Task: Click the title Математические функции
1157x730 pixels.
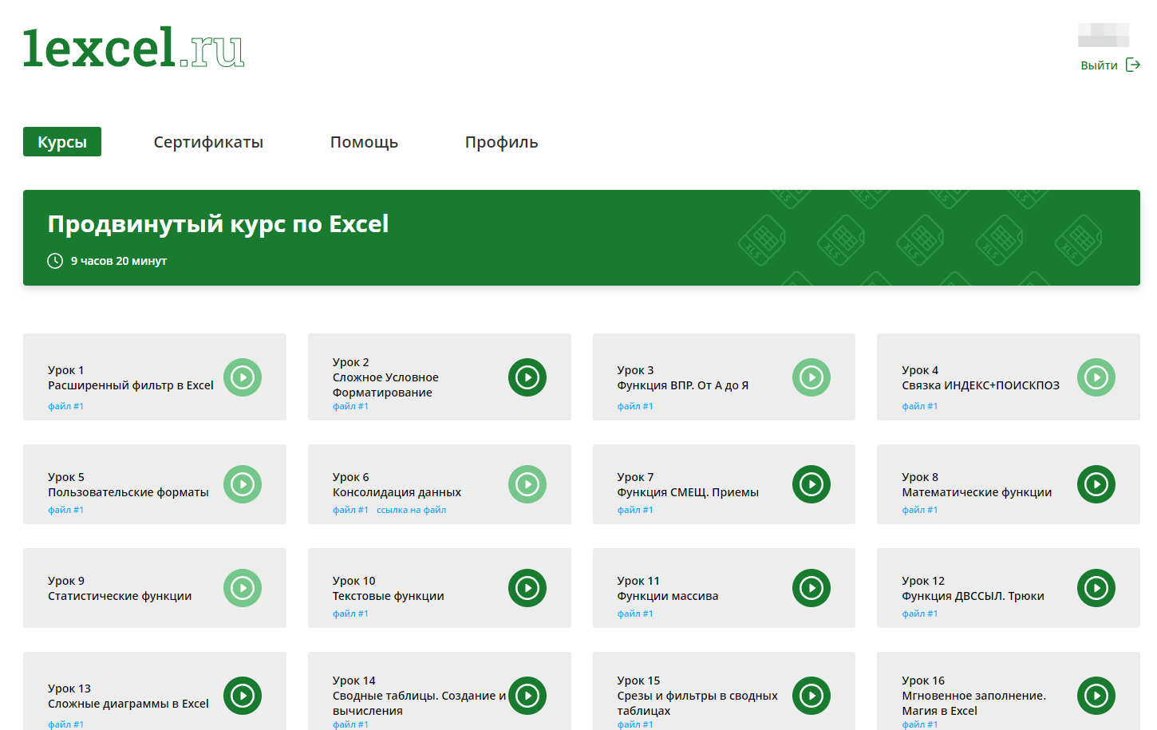Action: tap(977, 492)
